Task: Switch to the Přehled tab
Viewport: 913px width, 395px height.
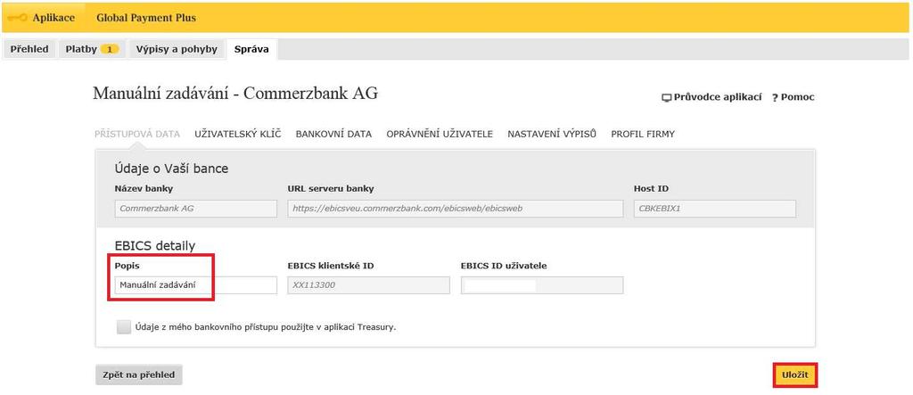Action: pyautogui.click(x=29, y=50)
